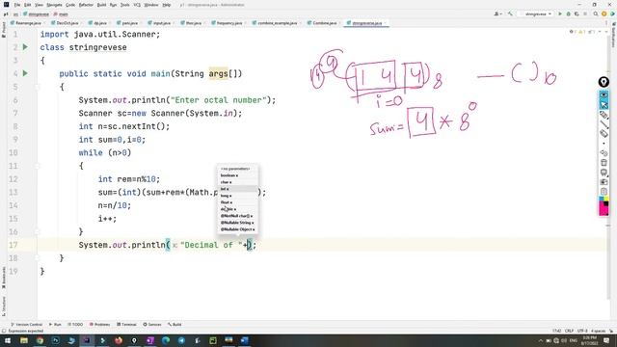Open Firefox from taskbar

pos(119,340)
